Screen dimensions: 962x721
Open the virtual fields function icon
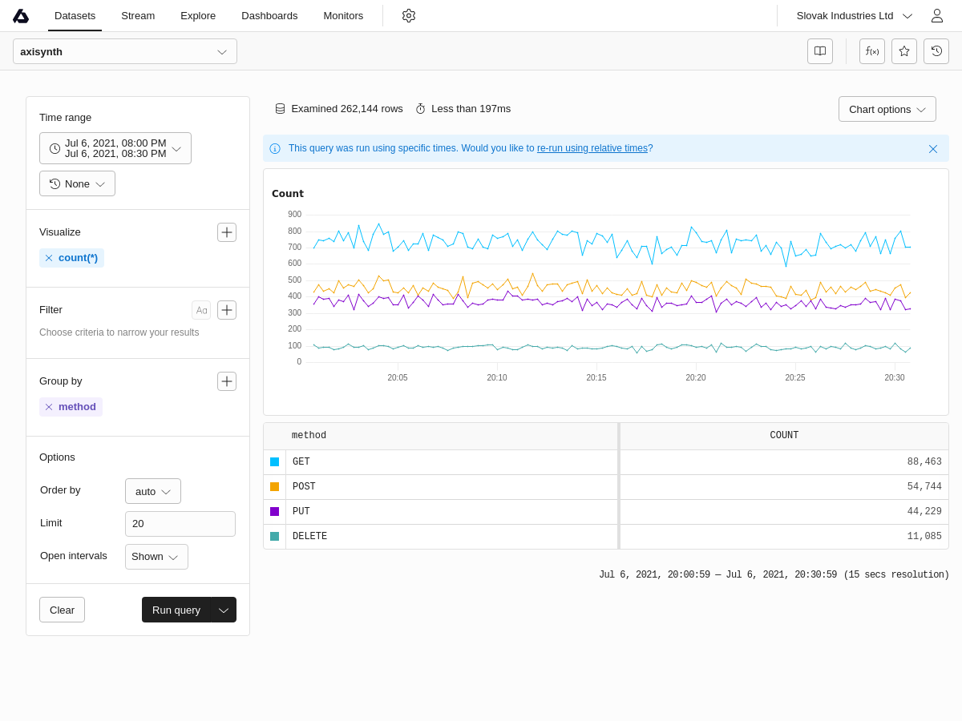tap(872, 51)
